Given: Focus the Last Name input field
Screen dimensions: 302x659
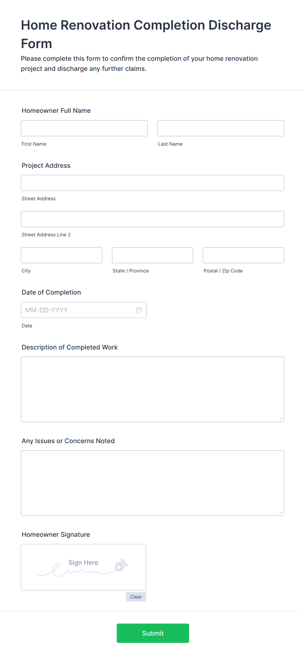Looking at the screenshot, I should pyautogui.click(x=220, y=128).
